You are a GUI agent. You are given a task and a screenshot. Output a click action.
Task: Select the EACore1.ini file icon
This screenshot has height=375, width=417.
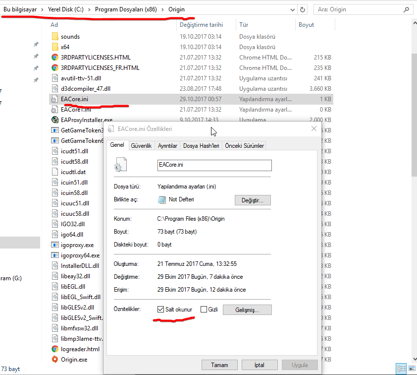pos(54,110)
